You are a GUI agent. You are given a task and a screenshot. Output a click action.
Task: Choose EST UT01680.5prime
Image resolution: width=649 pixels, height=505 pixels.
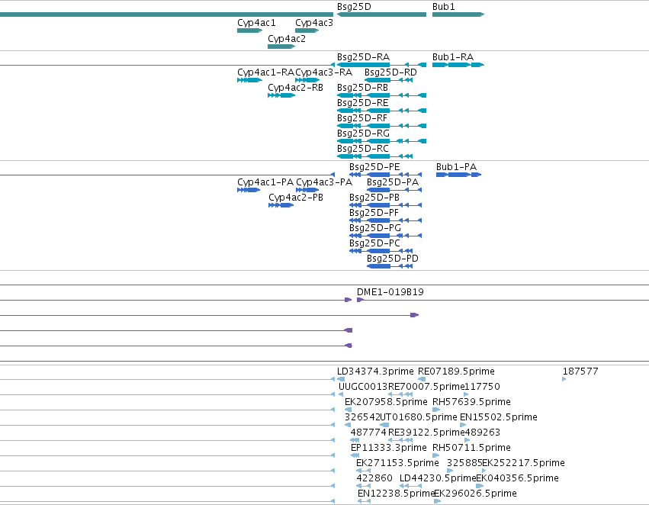click(384, 425)
